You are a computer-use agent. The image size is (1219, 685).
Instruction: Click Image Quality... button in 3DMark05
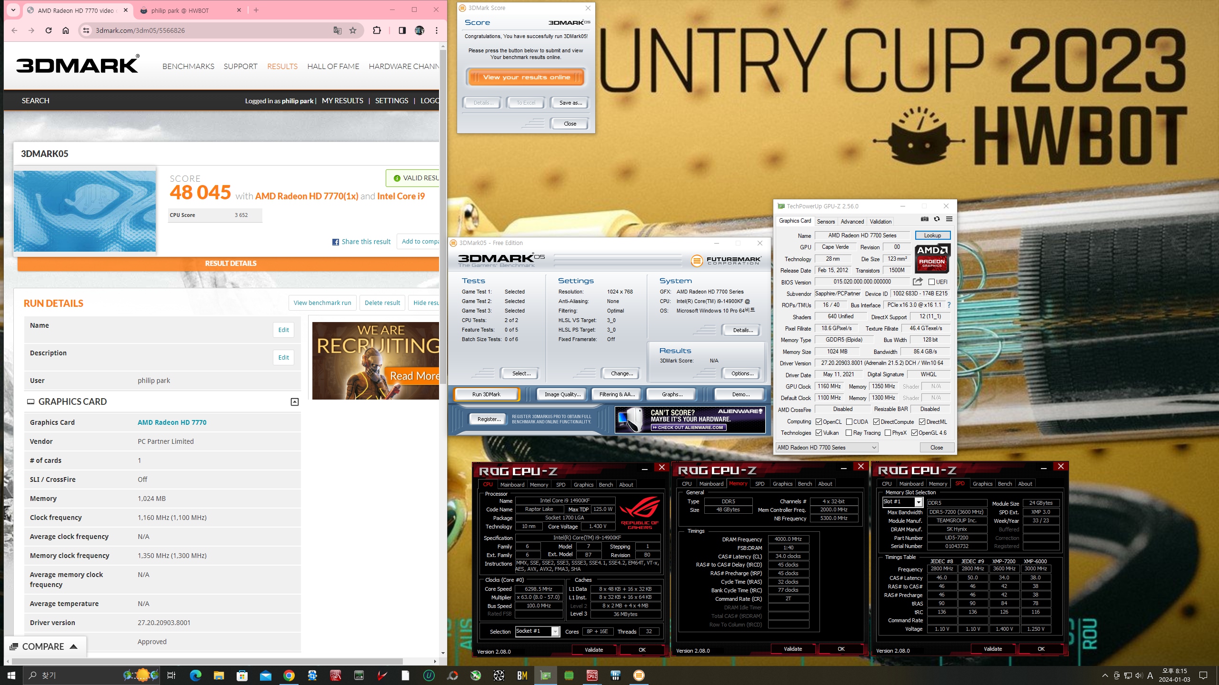(562, 394)
